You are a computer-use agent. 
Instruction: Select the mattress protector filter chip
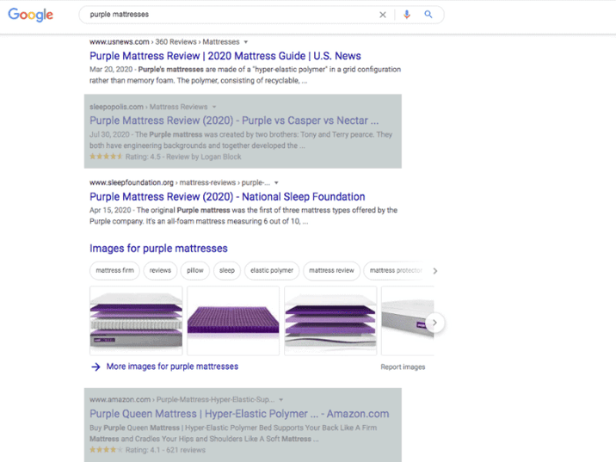(x=396, y=271)
